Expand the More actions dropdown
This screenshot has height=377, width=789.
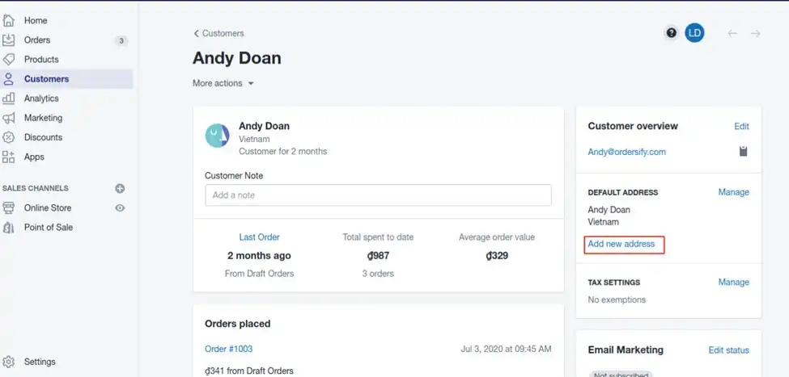pos(223,83)
